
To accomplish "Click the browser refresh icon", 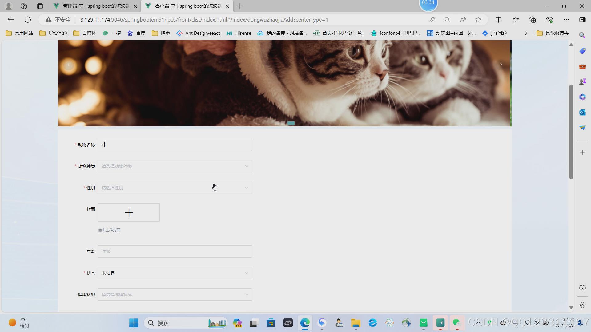I will tap(28, 20).
